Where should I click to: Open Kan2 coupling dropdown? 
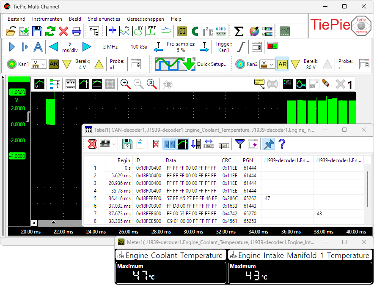[267, 64]
